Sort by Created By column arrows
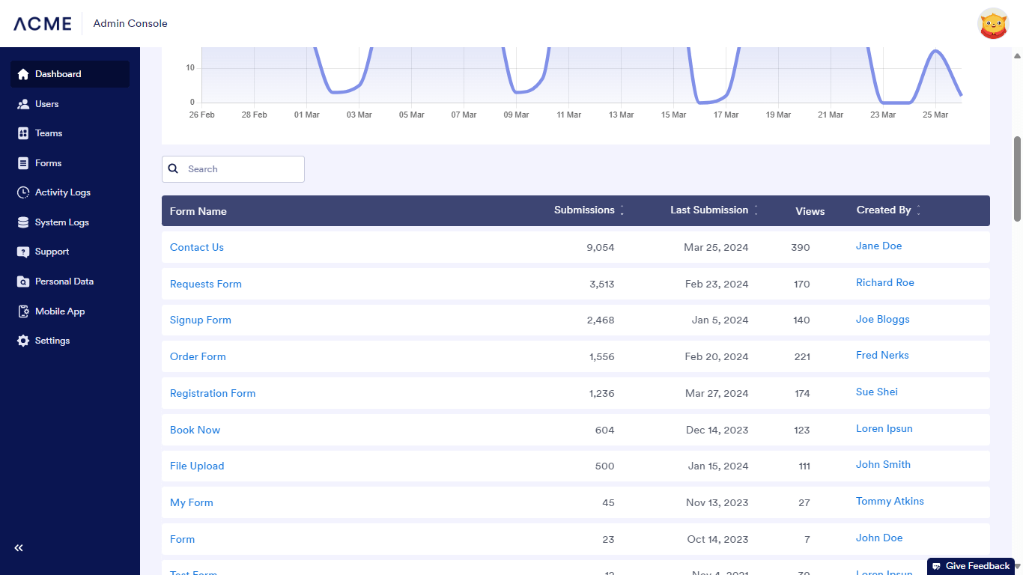1023x575 pixels. [919, 210]
